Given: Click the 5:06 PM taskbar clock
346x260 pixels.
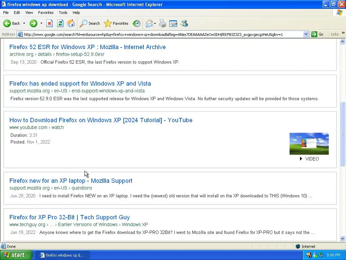Looking at the screenshot, I should 333,255.
